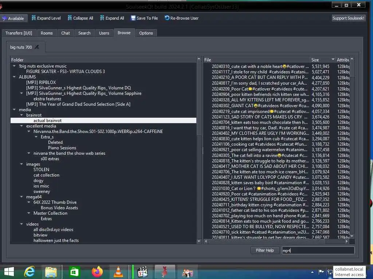Open the clapperboard video app in taskbar
Viewport: 373px width, 279px height.
[142, 272]
